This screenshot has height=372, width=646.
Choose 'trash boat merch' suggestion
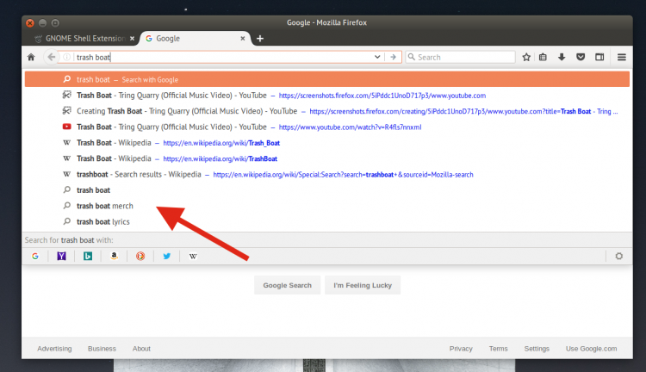click(x=327, y=206)
